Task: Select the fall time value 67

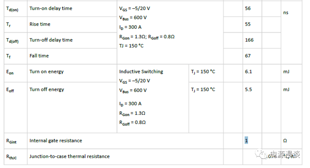Action: pyautogui.click(x=248, y=56)
